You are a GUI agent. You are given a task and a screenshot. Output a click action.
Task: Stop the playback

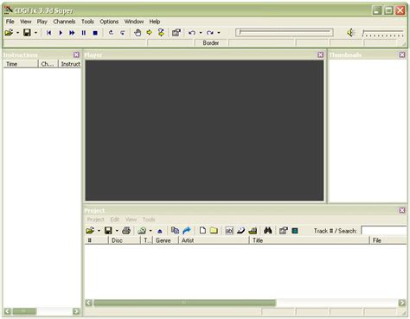(95, 33)
